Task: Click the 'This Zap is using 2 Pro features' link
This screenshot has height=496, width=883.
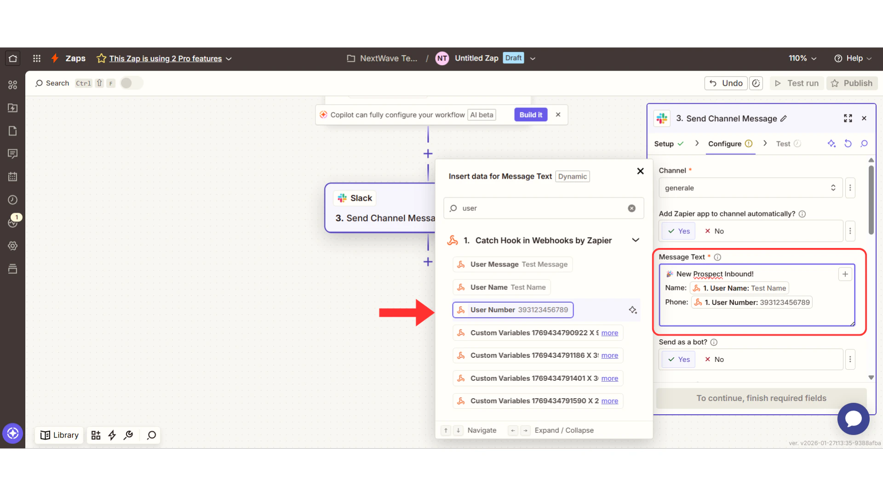Action: coord(165,58)
